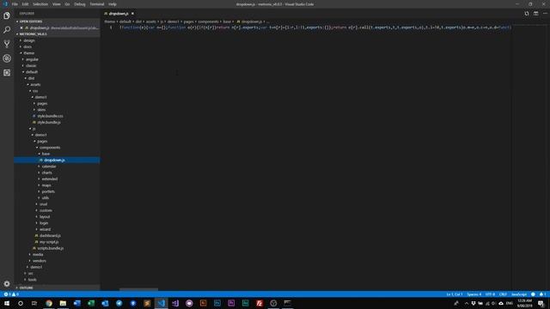
Task: Expand the classic folder
Action: coord(31,65)
